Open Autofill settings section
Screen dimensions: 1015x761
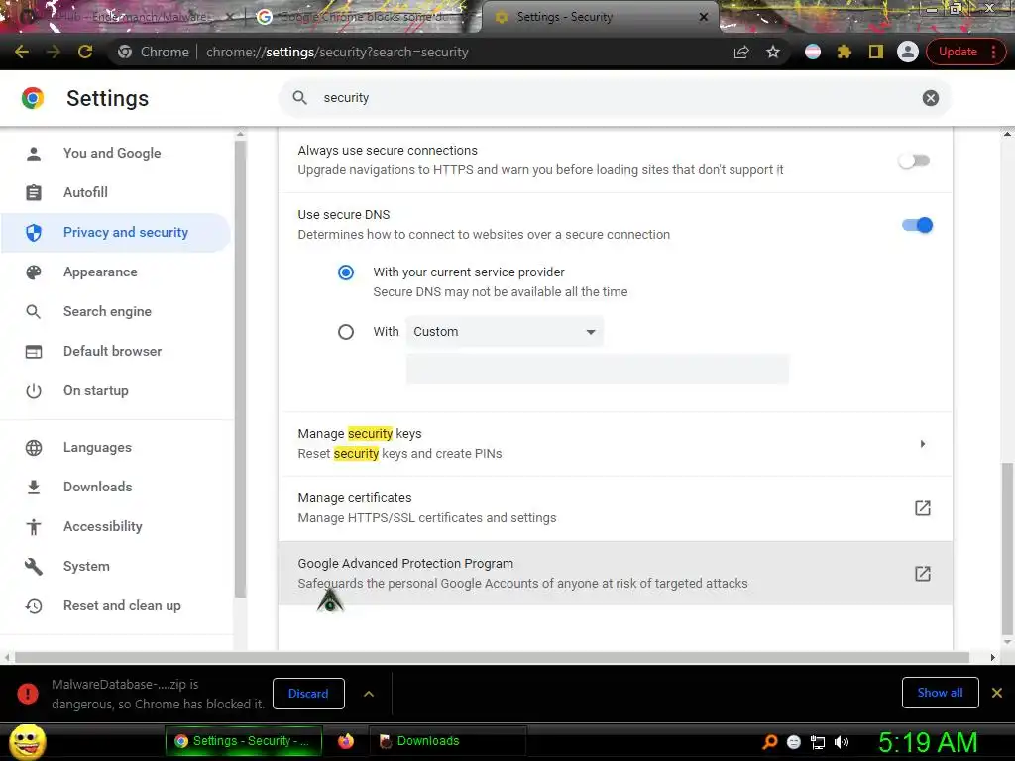tap(85, 192)
